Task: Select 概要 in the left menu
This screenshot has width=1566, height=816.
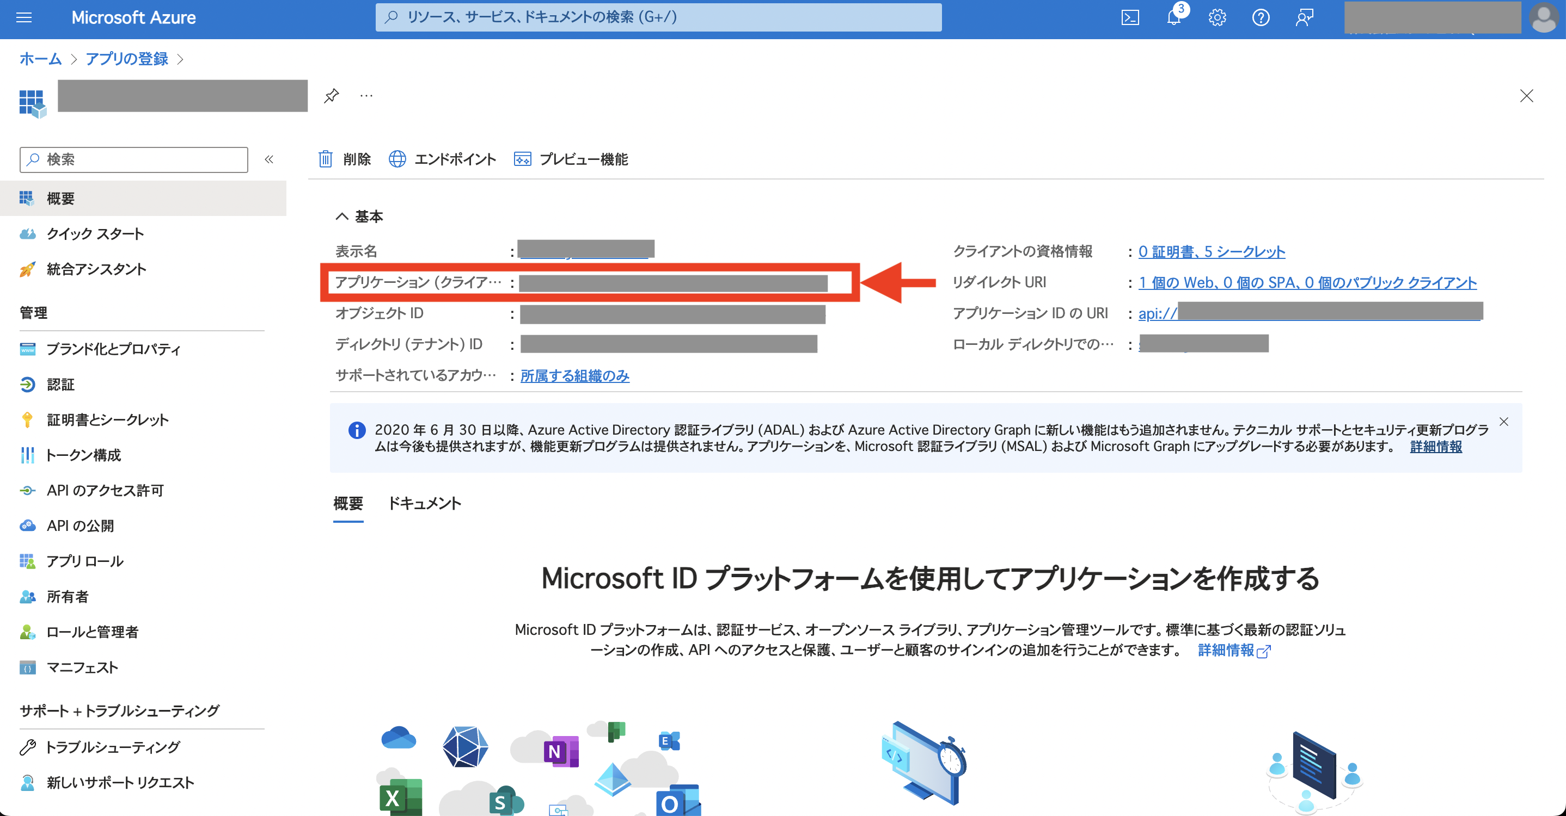Action: click(x=143, y=198)
